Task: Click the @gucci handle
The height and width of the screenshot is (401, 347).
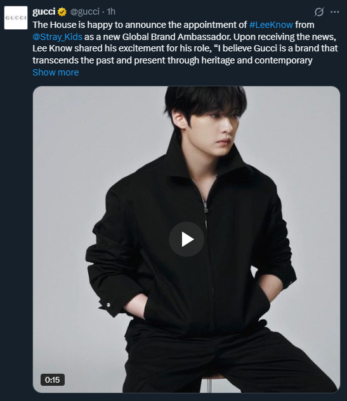Action: tap(84, 11)
